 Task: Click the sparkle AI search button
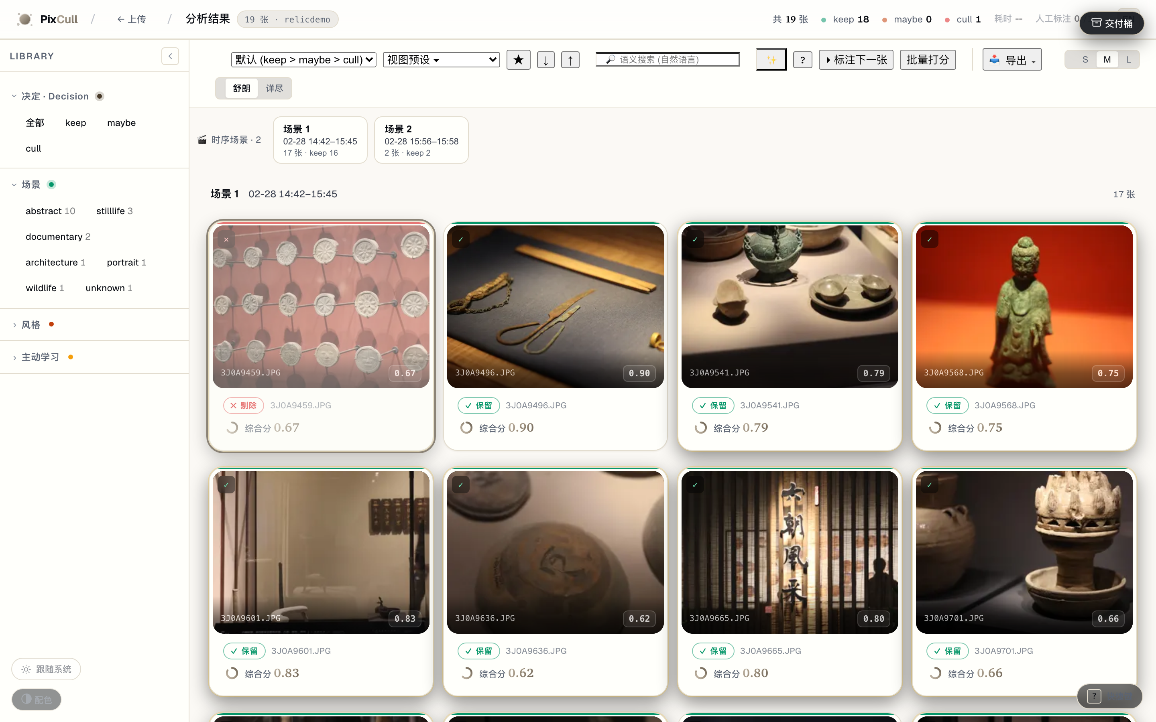[771, 60]
